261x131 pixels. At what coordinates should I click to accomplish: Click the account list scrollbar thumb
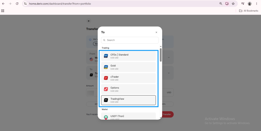[x=161, y=55]
